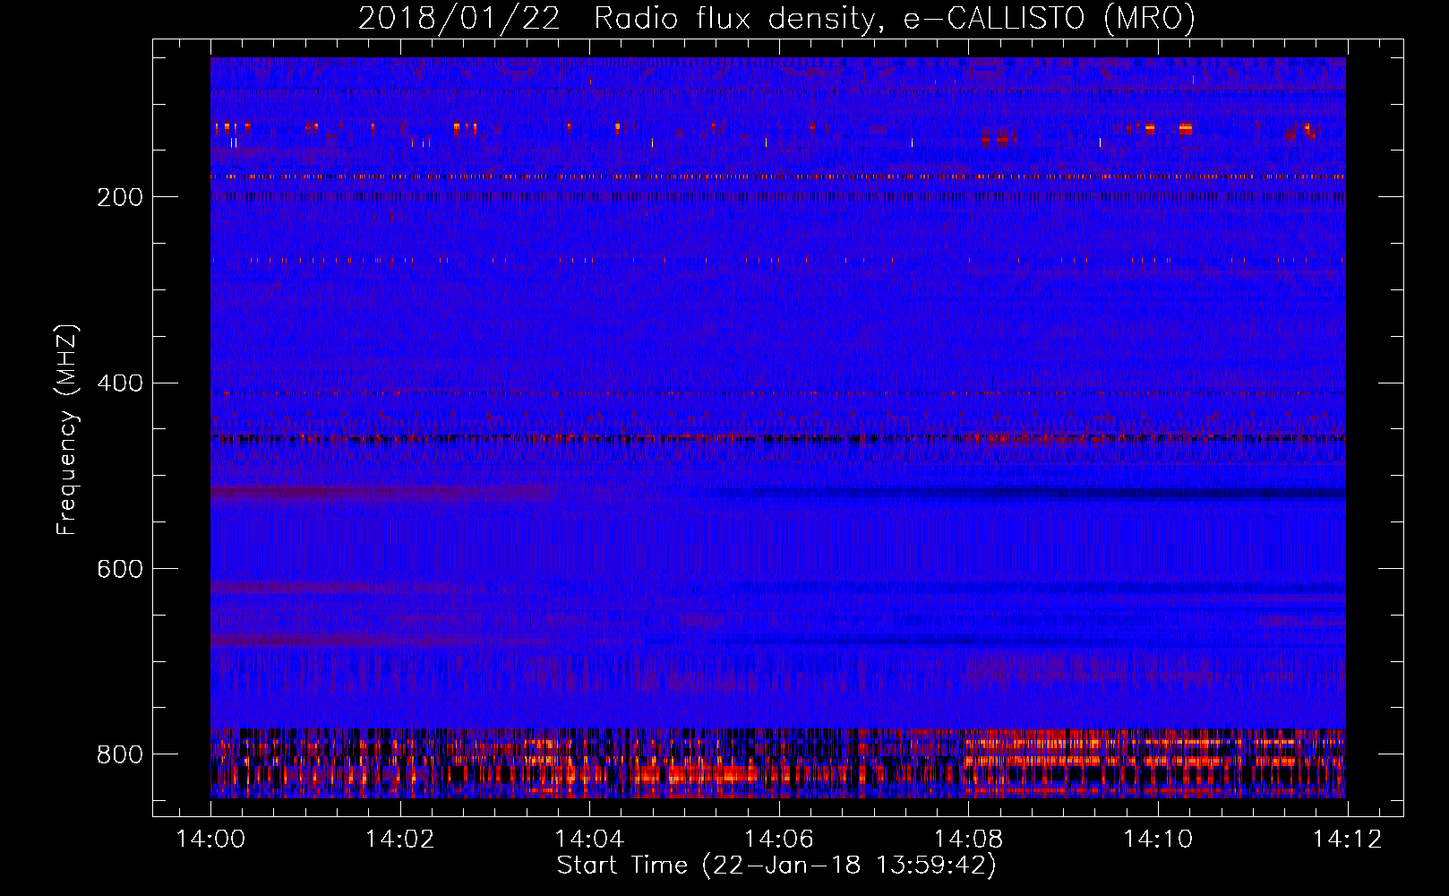The image size is (1449, 896).
Task: Click the 14:00 time tick label
Action: pyautogui.click(x=210, y=839)
